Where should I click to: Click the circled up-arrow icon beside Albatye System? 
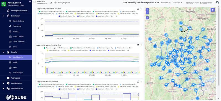click(x=56, y=2)
